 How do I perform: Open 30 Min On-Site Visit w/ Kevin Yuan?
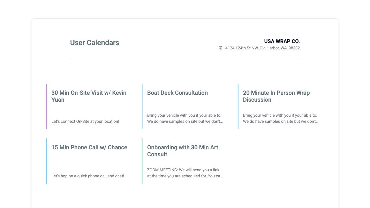[x=89, y=96]
